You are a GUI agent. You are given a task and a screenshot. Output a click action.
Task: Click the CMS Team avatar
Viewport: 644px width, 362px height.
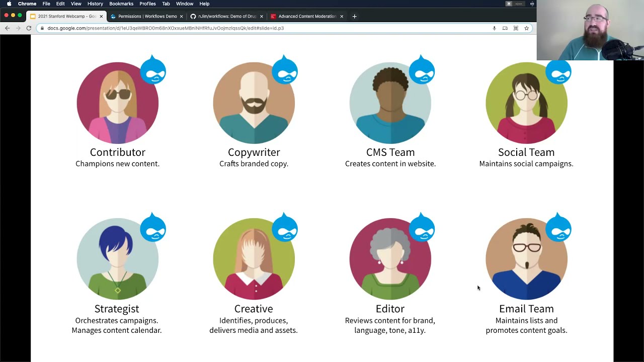[x=390, y=103]
